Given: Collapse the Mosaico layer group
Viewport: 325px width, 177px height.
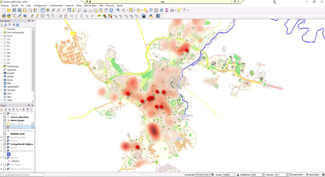Looking at the screenshot, I should (x=1, y=157).
